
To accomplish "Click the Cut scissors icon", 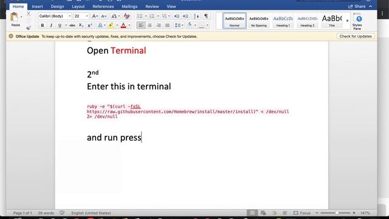I will click(x=29, y=13).
